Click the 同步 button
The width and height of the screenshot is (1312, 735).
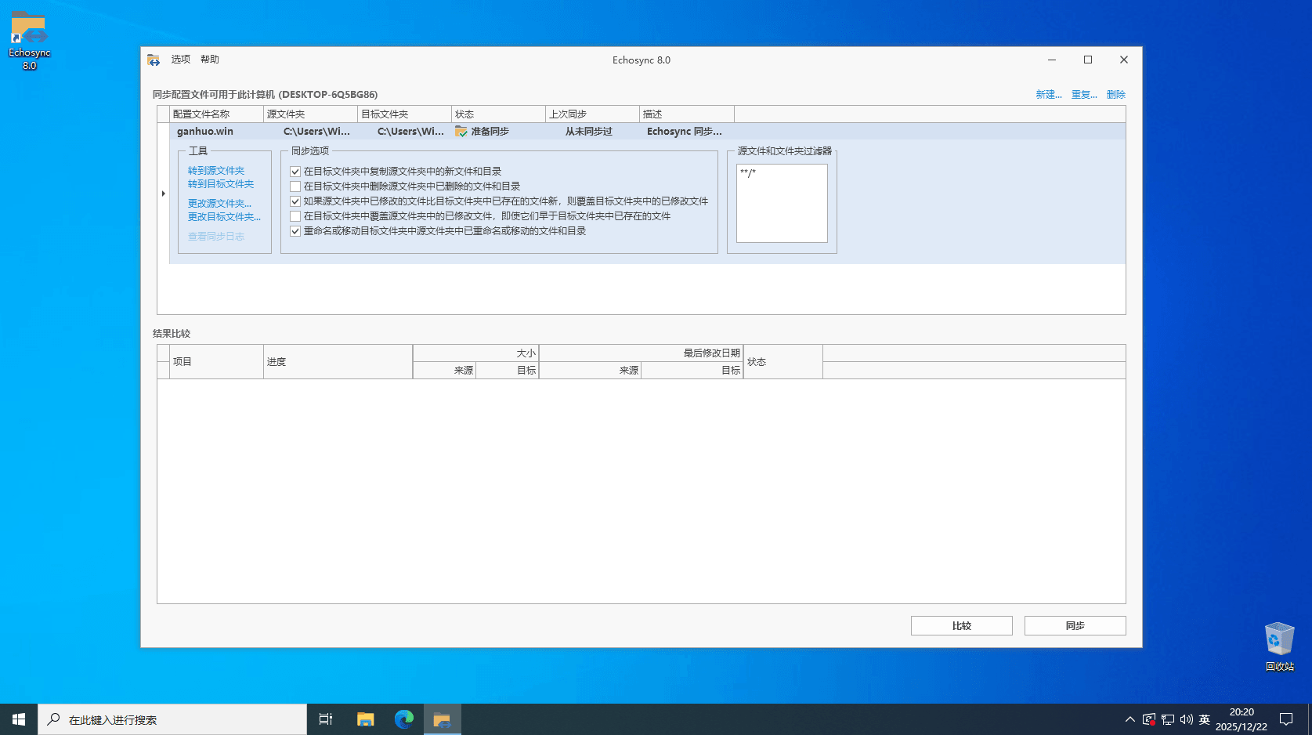click(1075, 625)
